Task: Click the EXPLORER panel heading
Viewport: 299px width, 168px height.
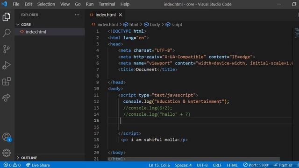Action: click(29, 14)
